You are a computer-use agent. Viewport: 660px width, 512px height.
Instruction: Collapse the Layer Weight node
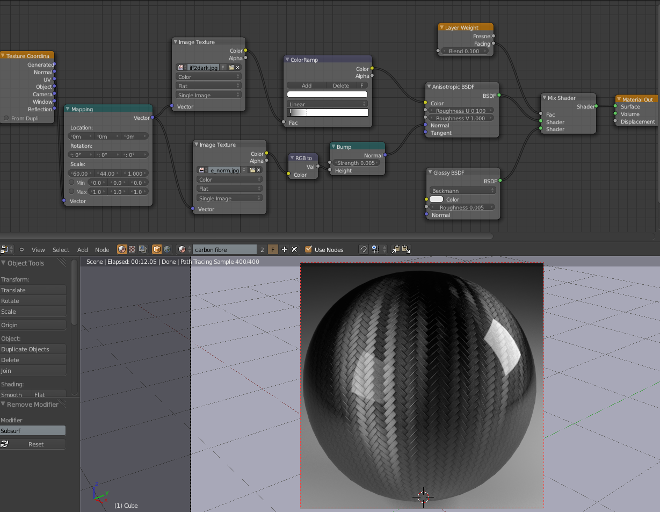point(441,27)
